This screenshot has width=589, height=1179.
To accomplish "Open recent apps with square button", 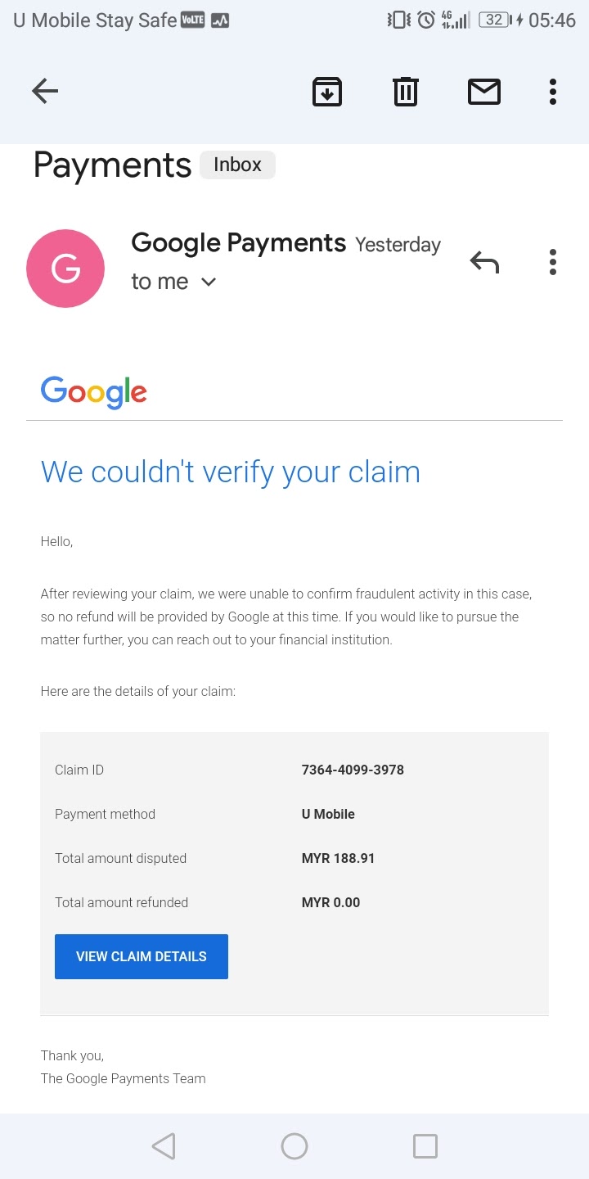I will [425, 1145].
